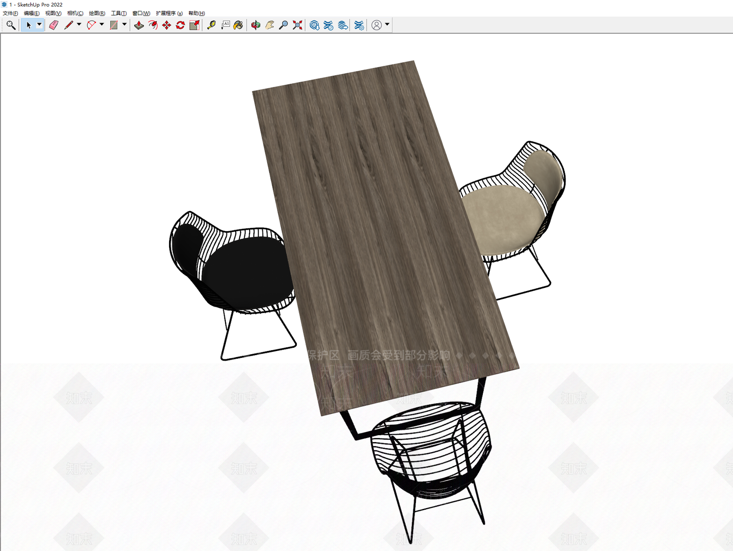The height and width of the screenshot is (551, 733).
Task: Select the Tape Measure tool
Action: [x=211, y=25]
